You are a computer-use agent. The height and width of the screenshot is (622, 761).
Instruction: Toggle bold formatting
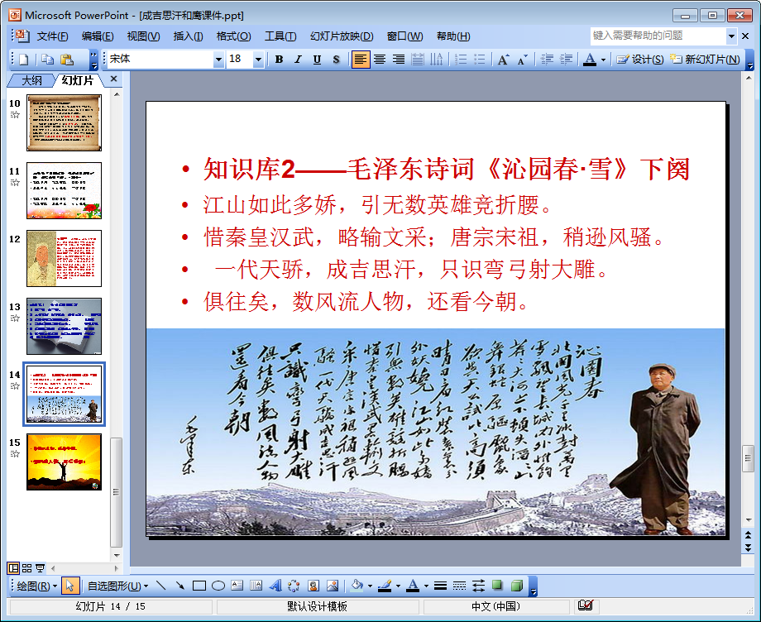click(x=279, y=60)
